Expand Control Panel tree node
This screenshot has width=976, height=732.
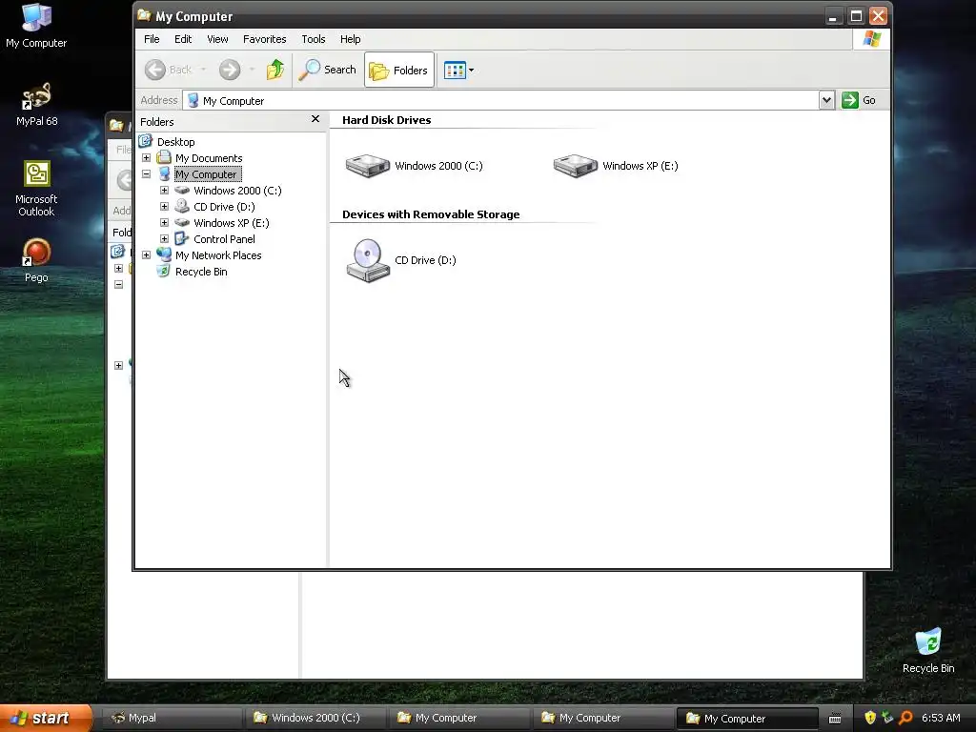(x=164, y=239)
